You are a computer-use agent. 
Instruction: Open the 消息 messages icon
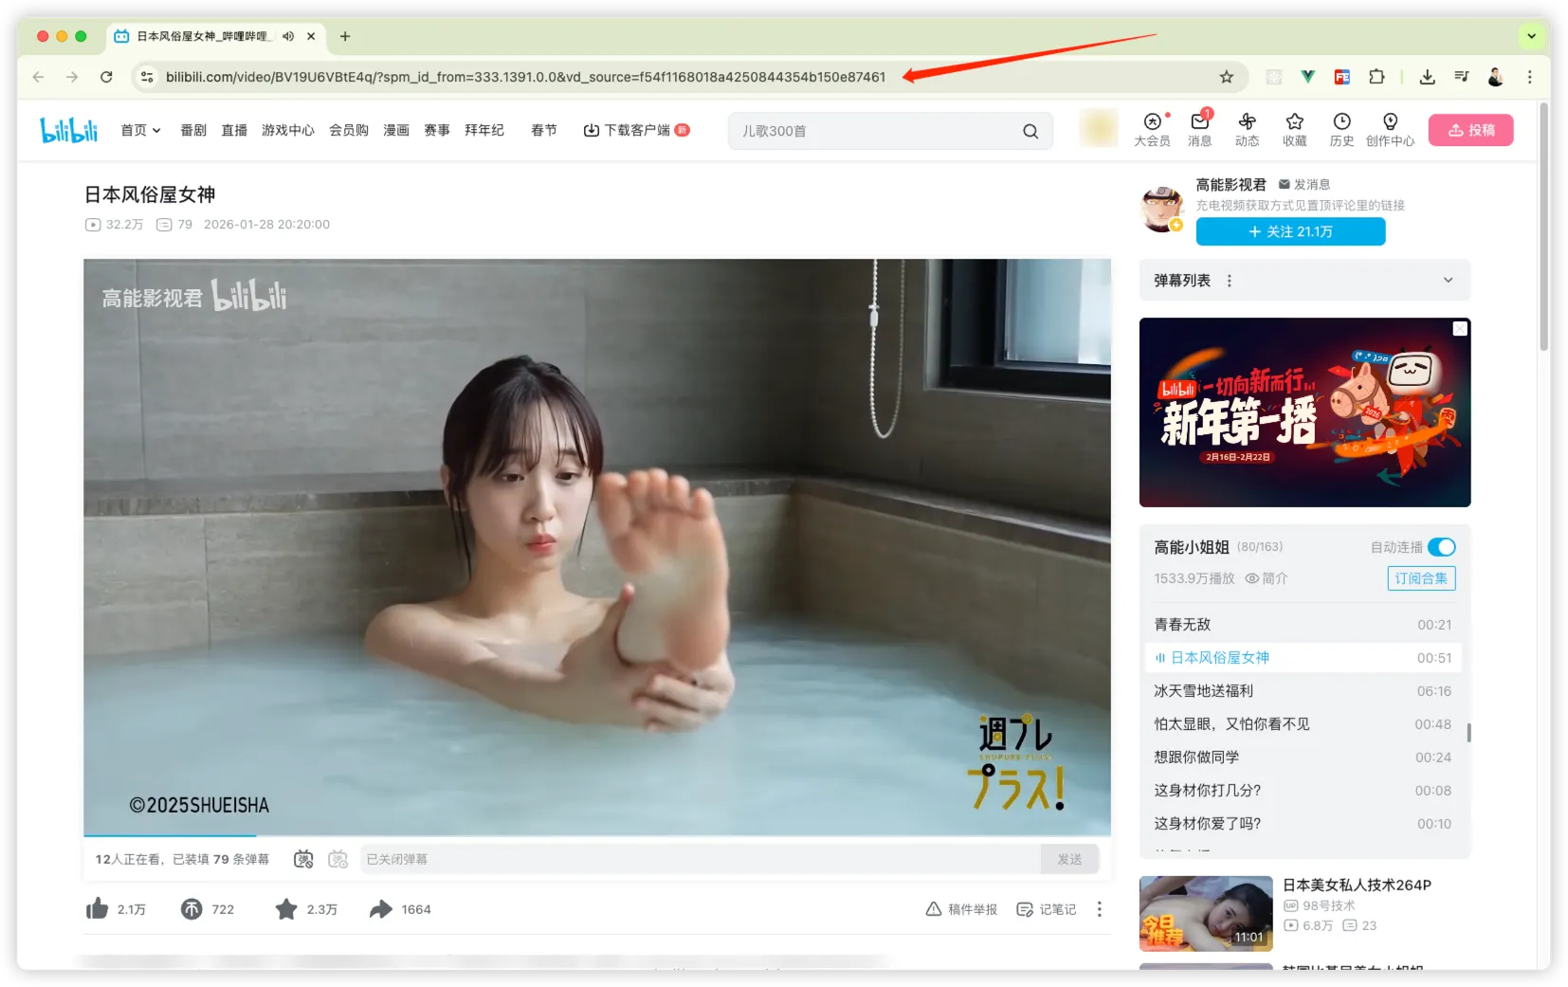pyautogui.click(x=1200, y=130)
